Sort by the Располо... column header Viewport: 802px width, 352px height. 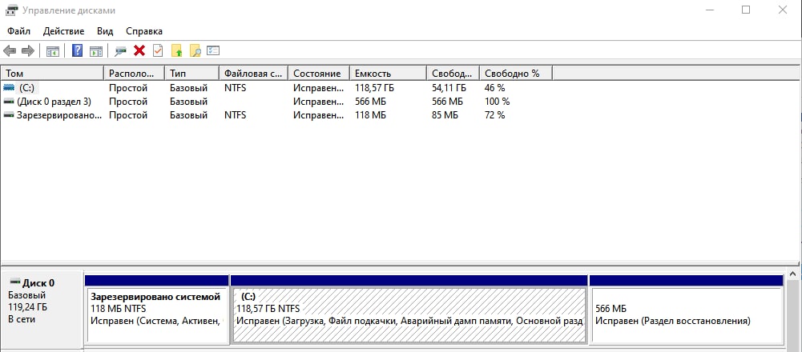pos(135,74)
